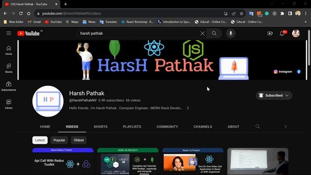Open the React-Bootstrap bookmark
This screenshot has height=175, width=311.
pyautogui.click(x=137, y=22)
